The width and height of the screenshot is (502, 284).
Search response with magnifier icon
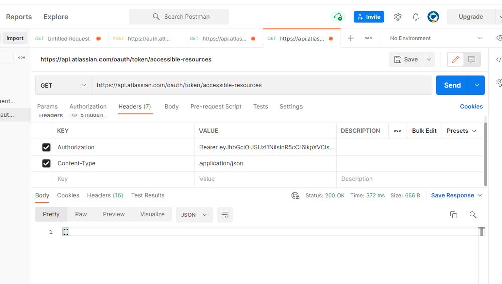click(473, 215)
